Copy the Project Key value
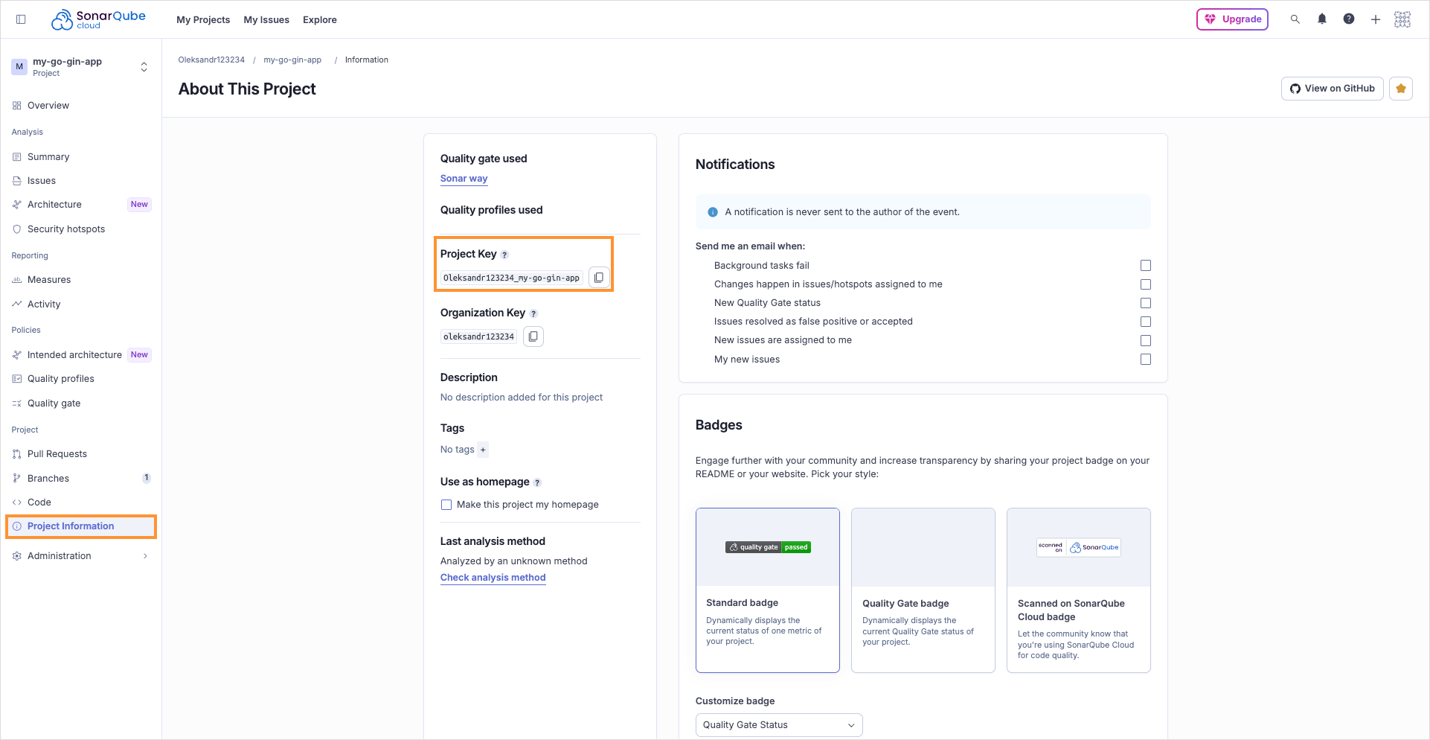 pos(599,277)
